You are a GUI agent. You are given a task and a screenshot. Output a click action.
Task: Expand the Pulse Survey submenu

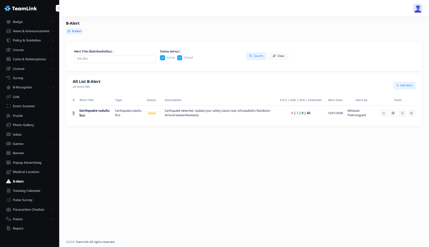pyautogui.click(x=53, y=200)
